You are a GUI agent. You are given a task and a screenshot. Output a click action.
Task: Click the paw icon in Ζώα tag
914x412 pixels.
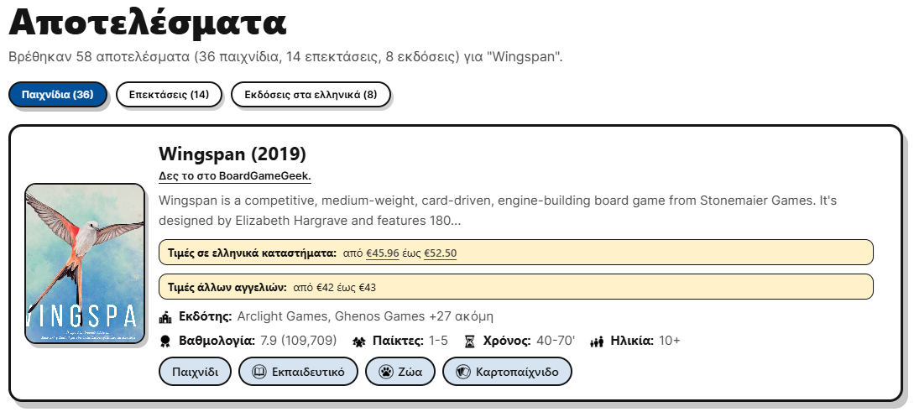pos(385,371)
